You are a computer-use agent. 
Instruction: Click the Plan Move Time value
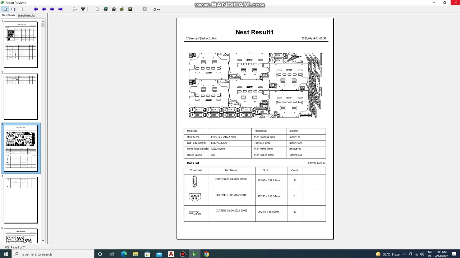[295, 149]
